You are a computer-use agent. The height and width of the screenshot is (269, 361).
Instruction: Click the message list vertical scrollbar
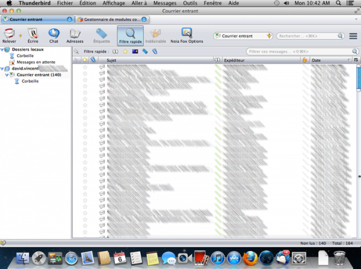pyautogui.click(x=357, y=150)
